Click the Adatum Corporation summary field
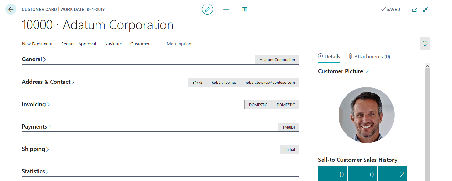Viewport: 452px width, 181px height. [277, 60]
